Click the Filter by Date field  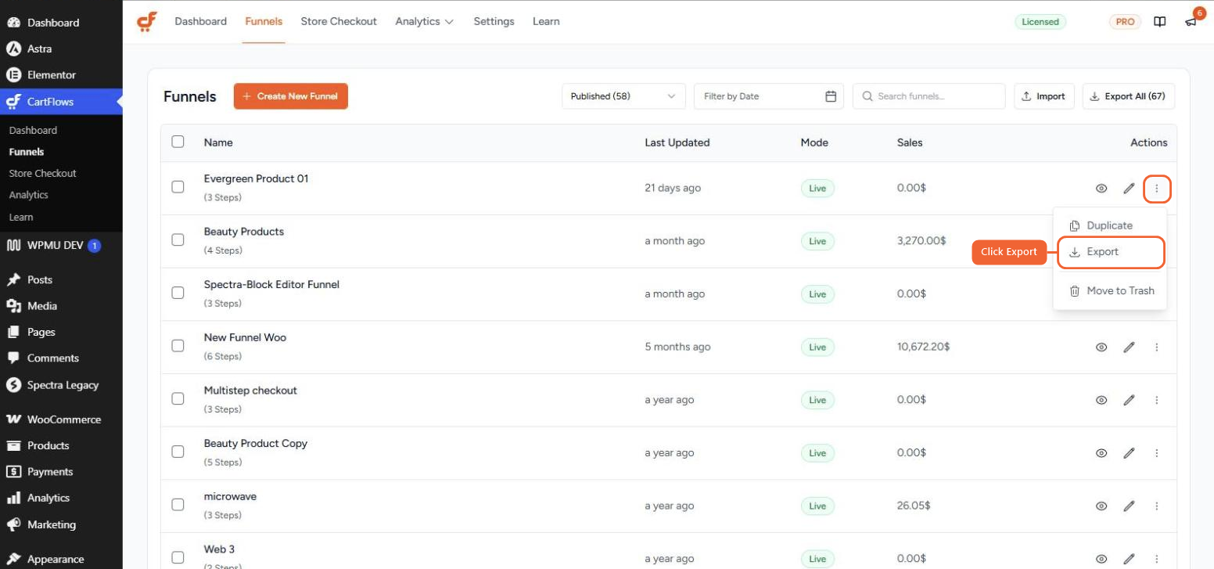tap(769, 96)
